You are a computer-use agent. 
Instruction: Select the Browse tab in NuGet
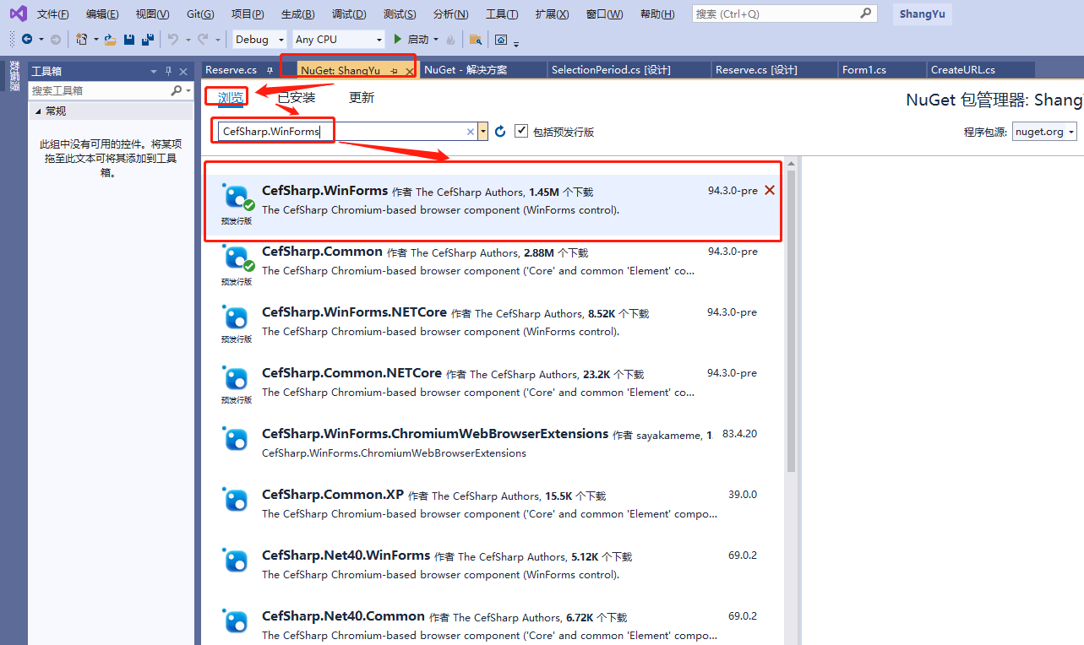pyautogui.click(x=230, y=98)
